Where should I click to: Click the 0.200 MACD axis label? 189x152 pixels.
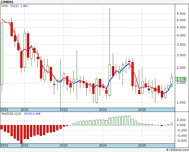[181, 120]
